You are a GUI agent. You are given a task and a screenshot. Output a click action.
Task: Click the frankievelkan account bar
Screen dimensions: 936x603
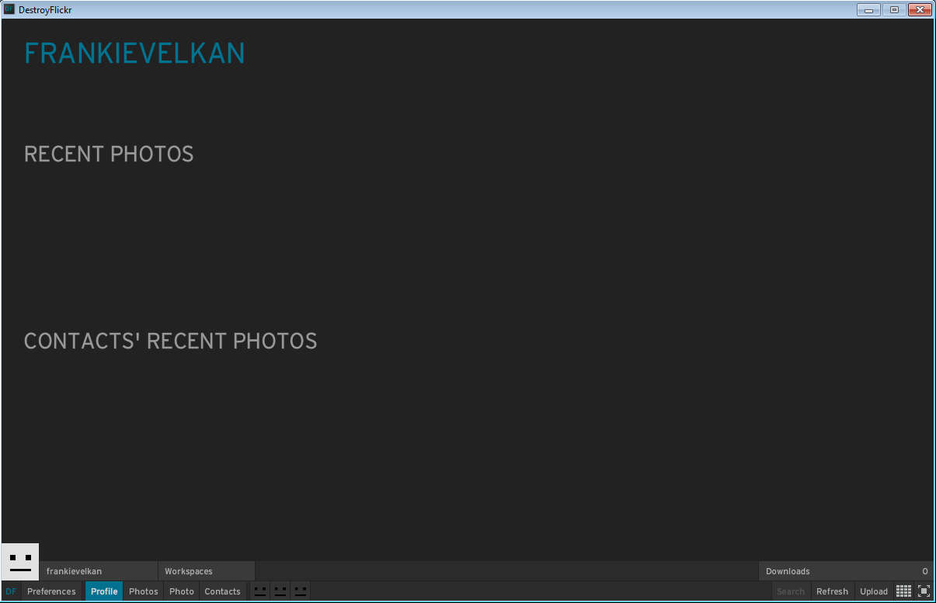(99, 571)
